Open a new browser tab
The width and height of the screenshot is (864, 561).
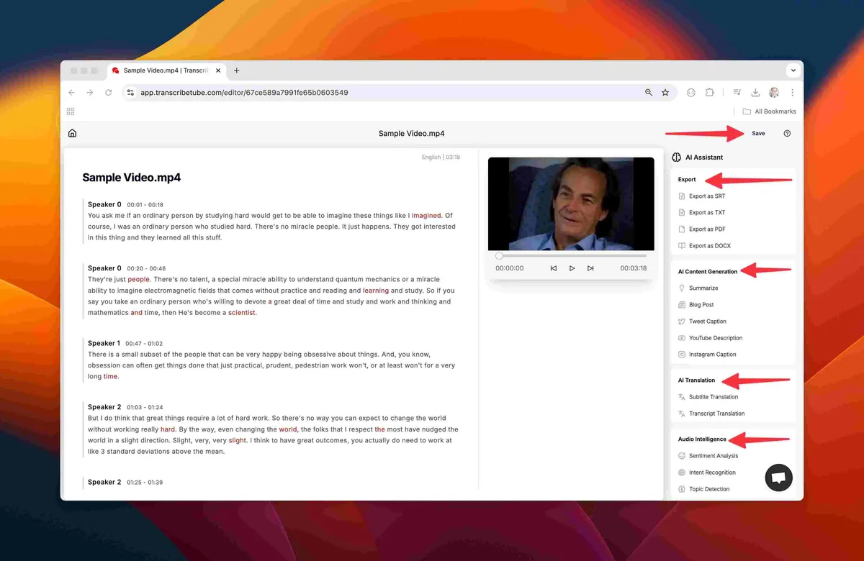pyautogui.click(x=237, y=70)
